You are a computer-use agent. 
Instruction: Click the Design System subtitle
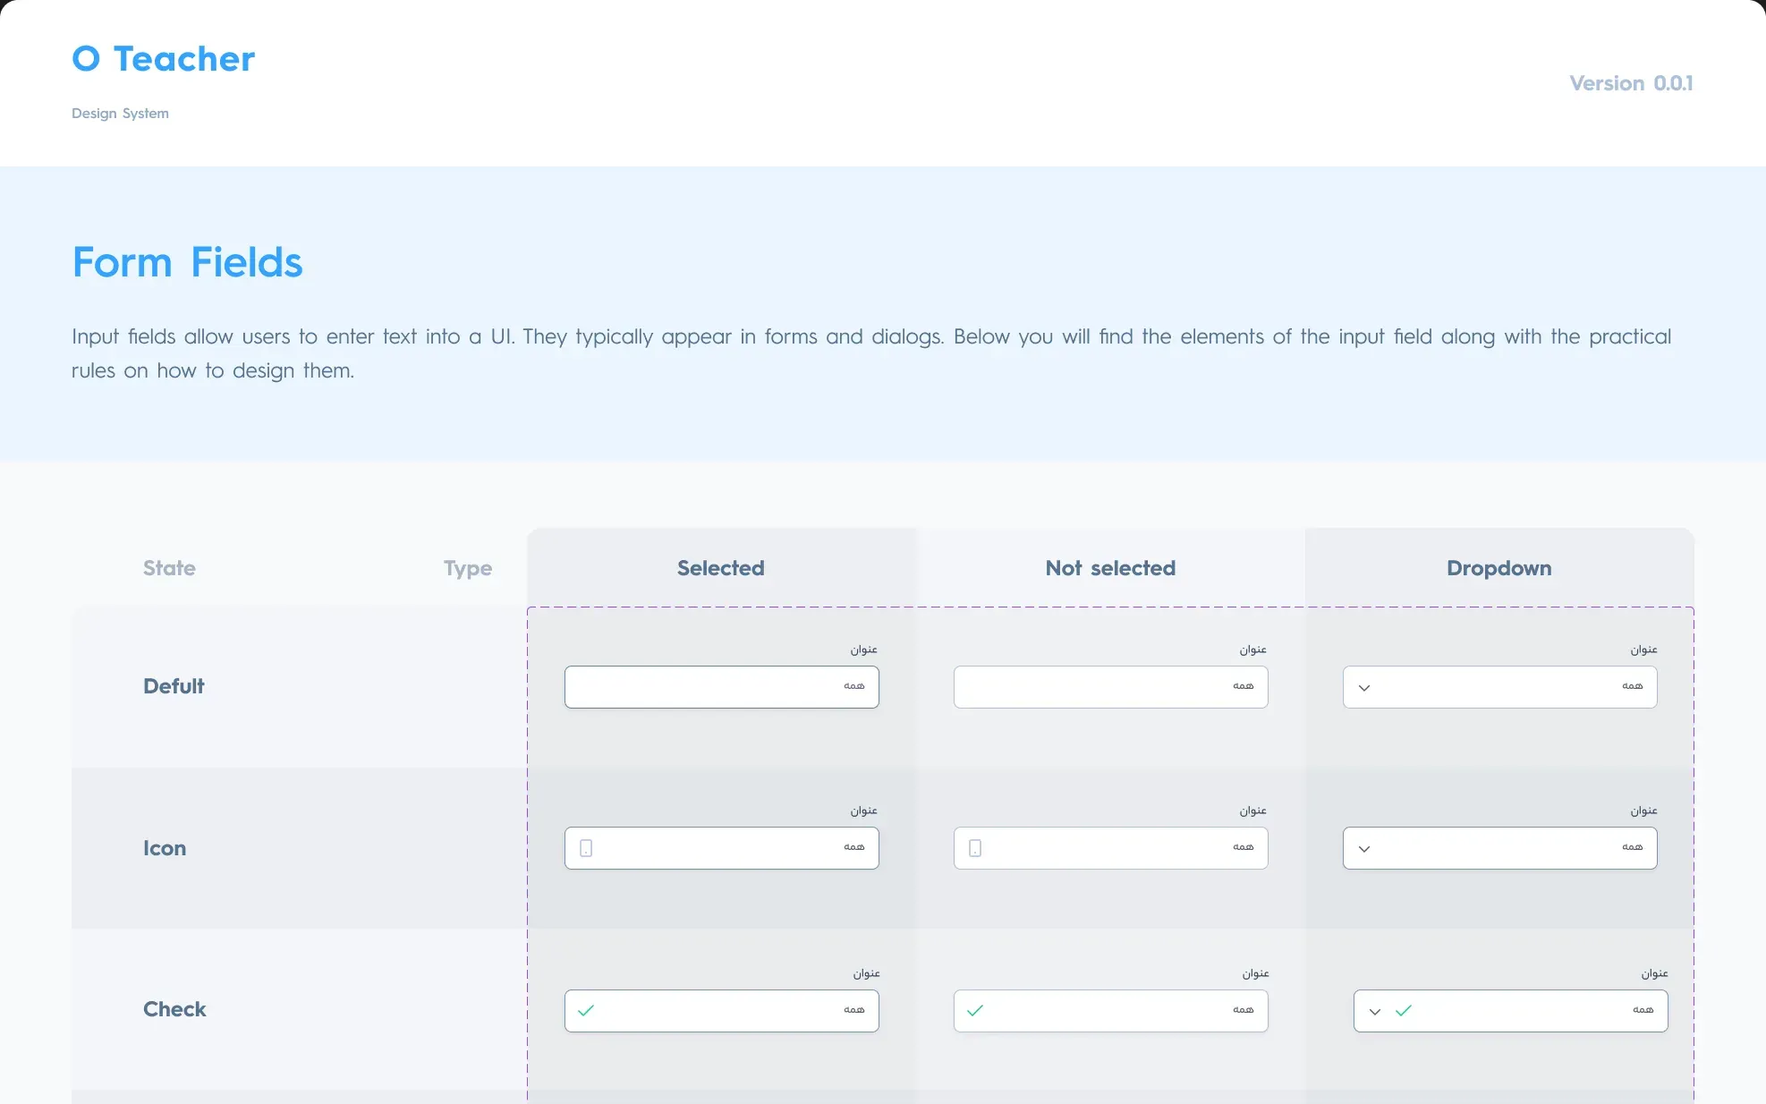click(x=120, y=114)
